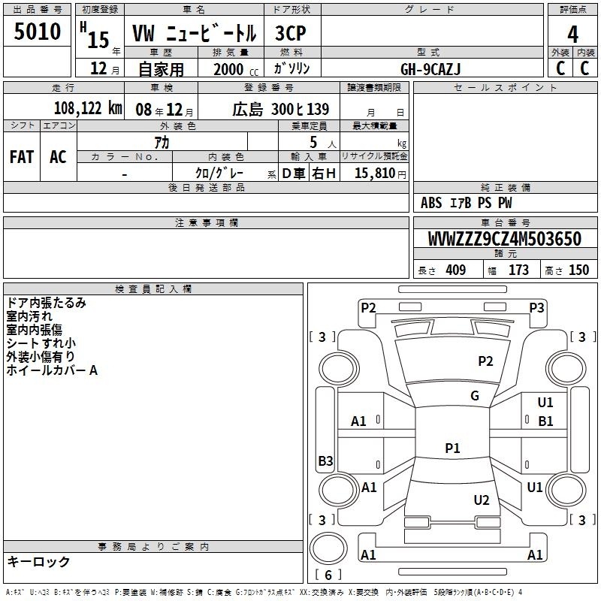The image size is (601, 601).
Task: Select the G windshield chip marker
Action: [475, 396]
